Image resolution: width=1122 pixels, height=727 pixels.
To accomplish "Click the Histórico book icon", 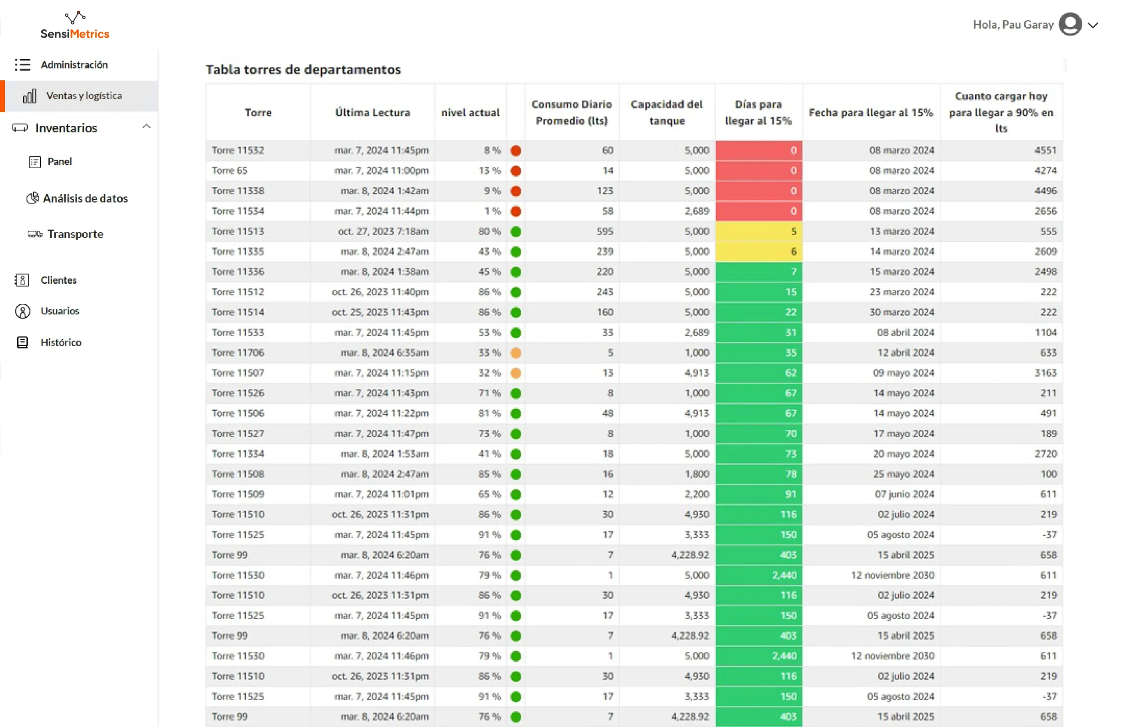I will [x=22, y=342].
